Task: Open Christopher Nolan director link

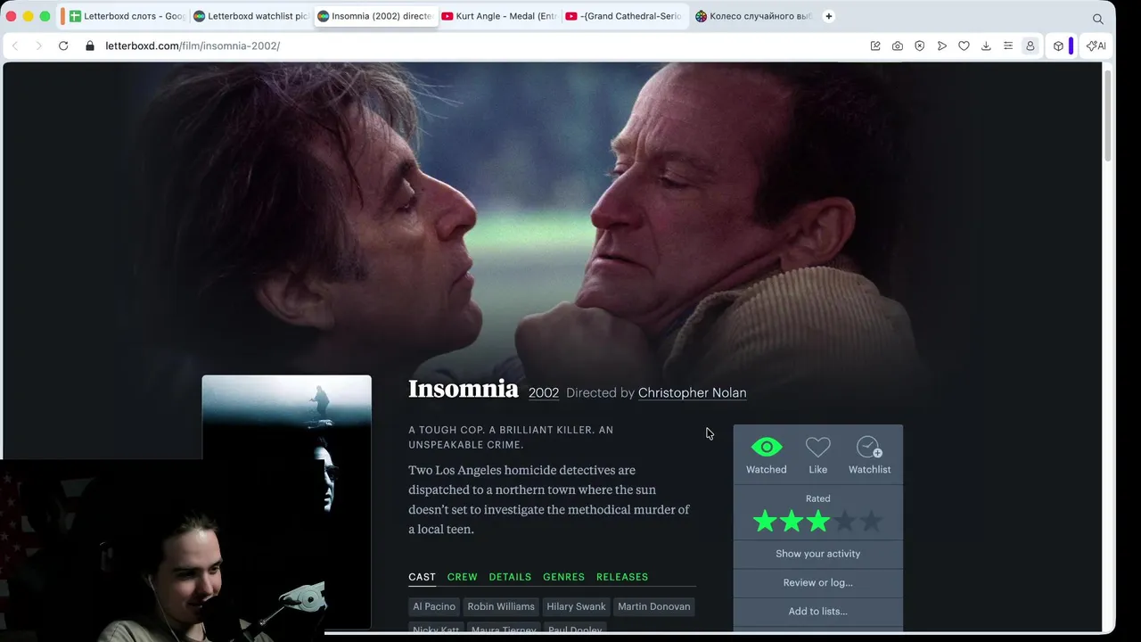Action: [x=692, y=393]
